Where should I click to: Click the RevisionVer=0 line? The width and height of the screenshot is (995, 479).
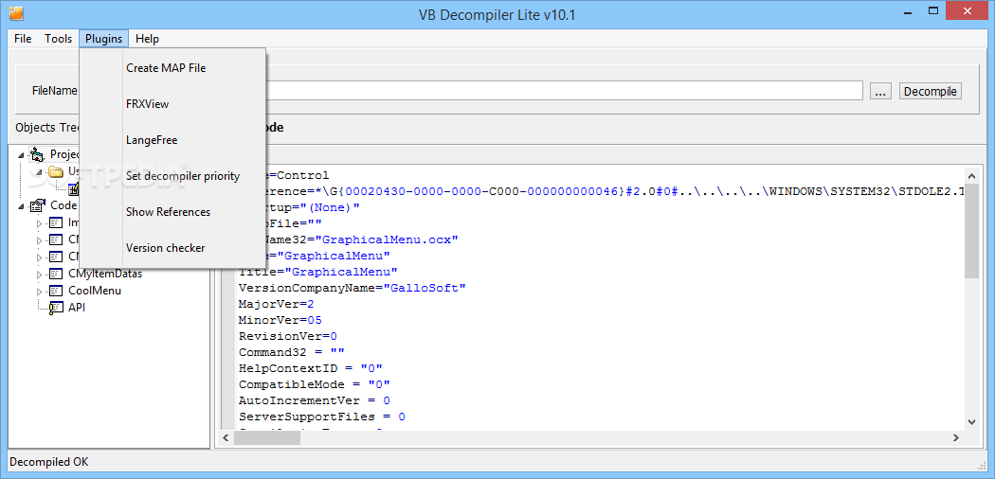pos(287,336)
